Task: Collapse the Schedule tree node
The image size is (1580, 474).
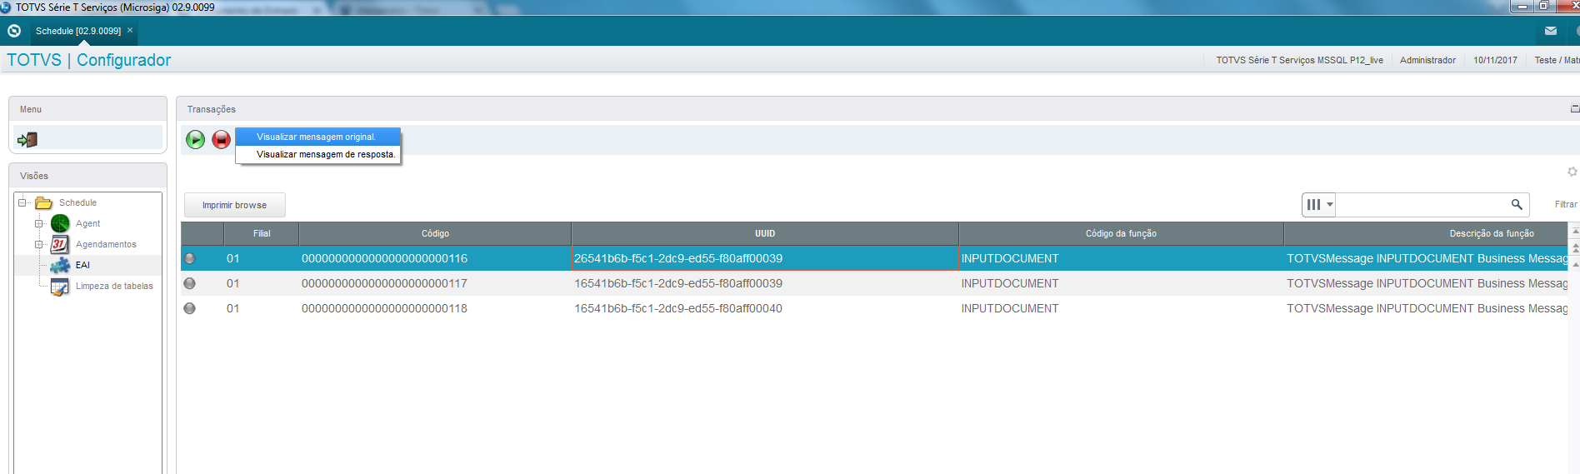Action: pyautogui.click(x=22, y=202)
